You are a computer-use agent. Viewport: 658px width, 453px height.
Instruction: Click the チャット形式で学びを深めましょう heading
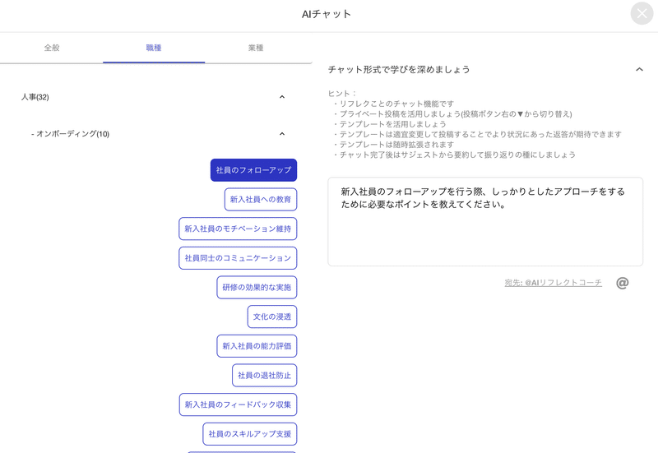(399, 69)
